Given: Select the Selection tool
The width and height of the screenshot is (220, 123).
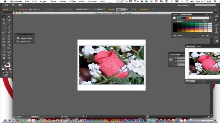Looking at the screenshot, I should [4, 17].
